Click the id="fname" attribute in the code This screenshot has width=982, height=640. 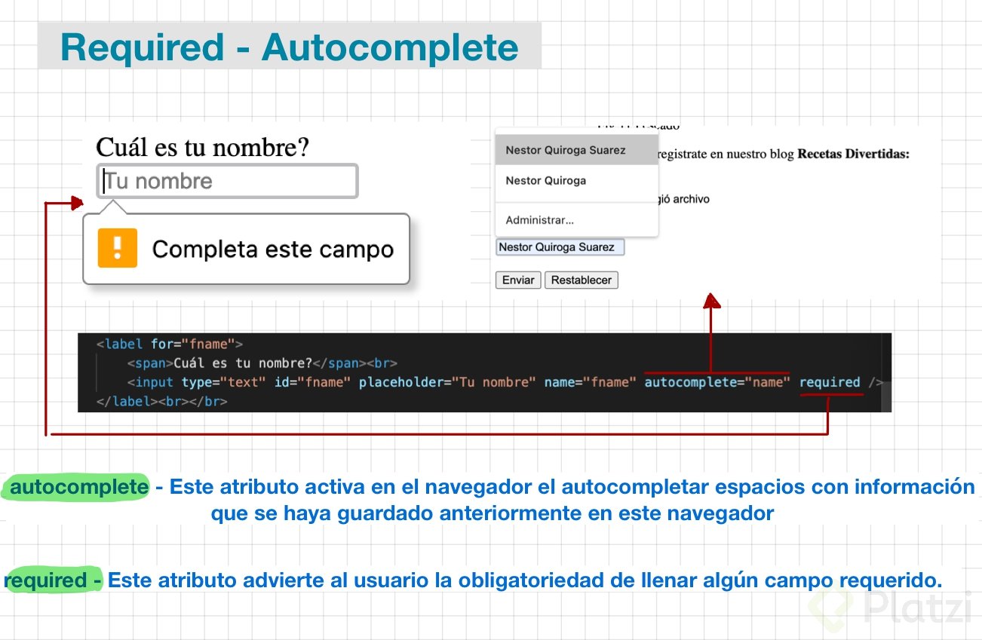[312, 382]
